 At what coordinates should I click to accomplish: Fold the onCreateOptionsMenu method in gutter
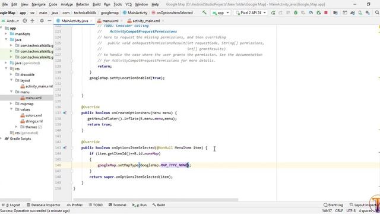click(72, 113)
